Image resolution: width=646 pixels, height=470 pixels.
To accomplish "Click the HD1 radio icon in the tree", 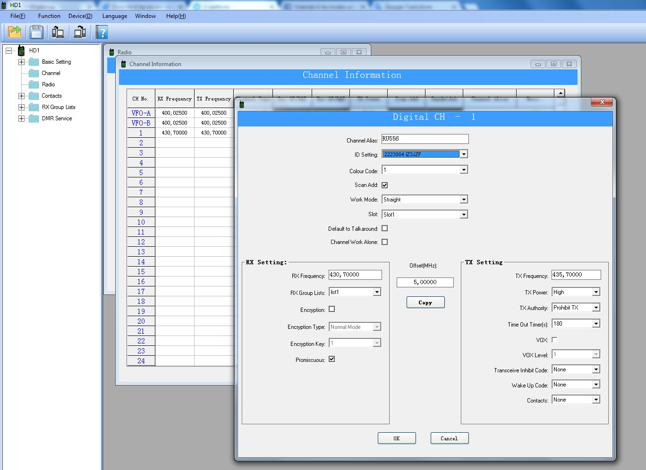I will [x=21, y=50].
